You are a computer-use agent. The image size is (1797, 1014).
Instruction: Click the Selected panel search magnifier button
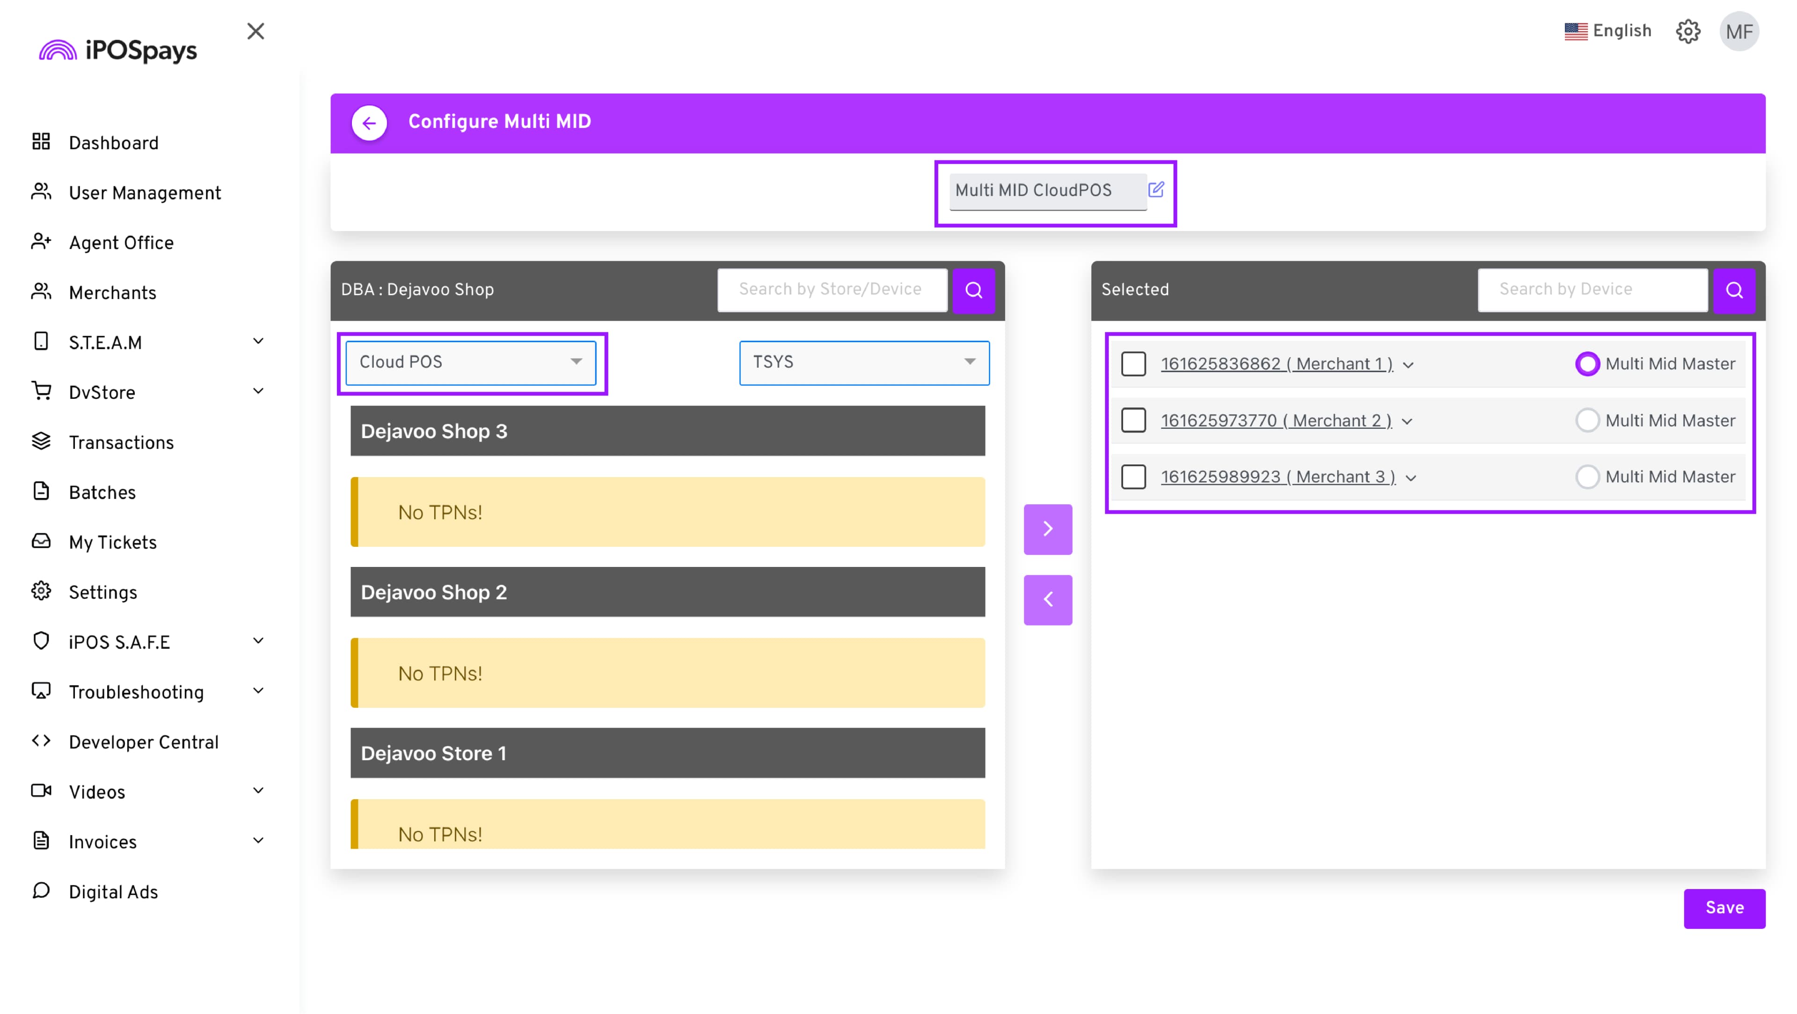[1734, 290]
